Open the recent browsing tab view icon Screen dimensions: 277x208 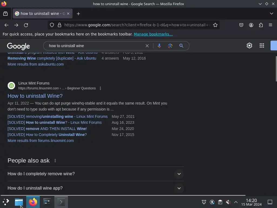(5, 14)
